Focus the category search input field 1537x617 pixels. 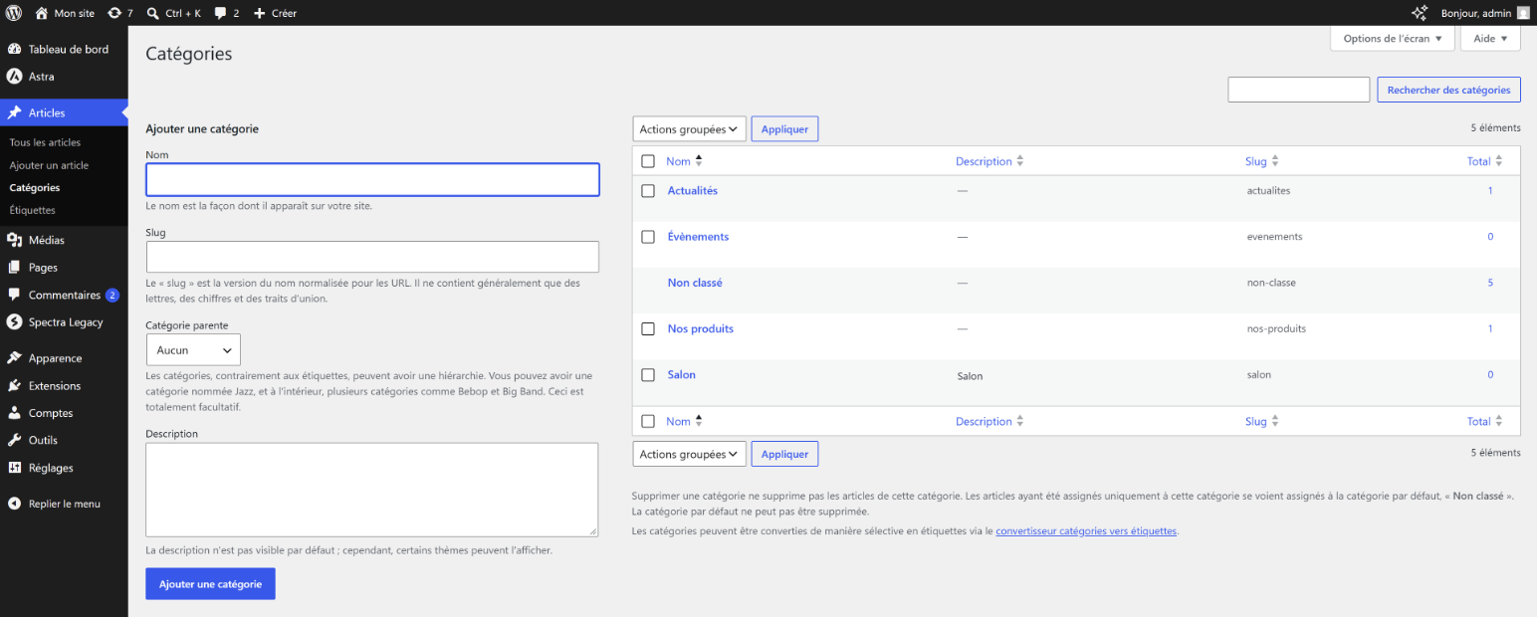coord(1299,90)
